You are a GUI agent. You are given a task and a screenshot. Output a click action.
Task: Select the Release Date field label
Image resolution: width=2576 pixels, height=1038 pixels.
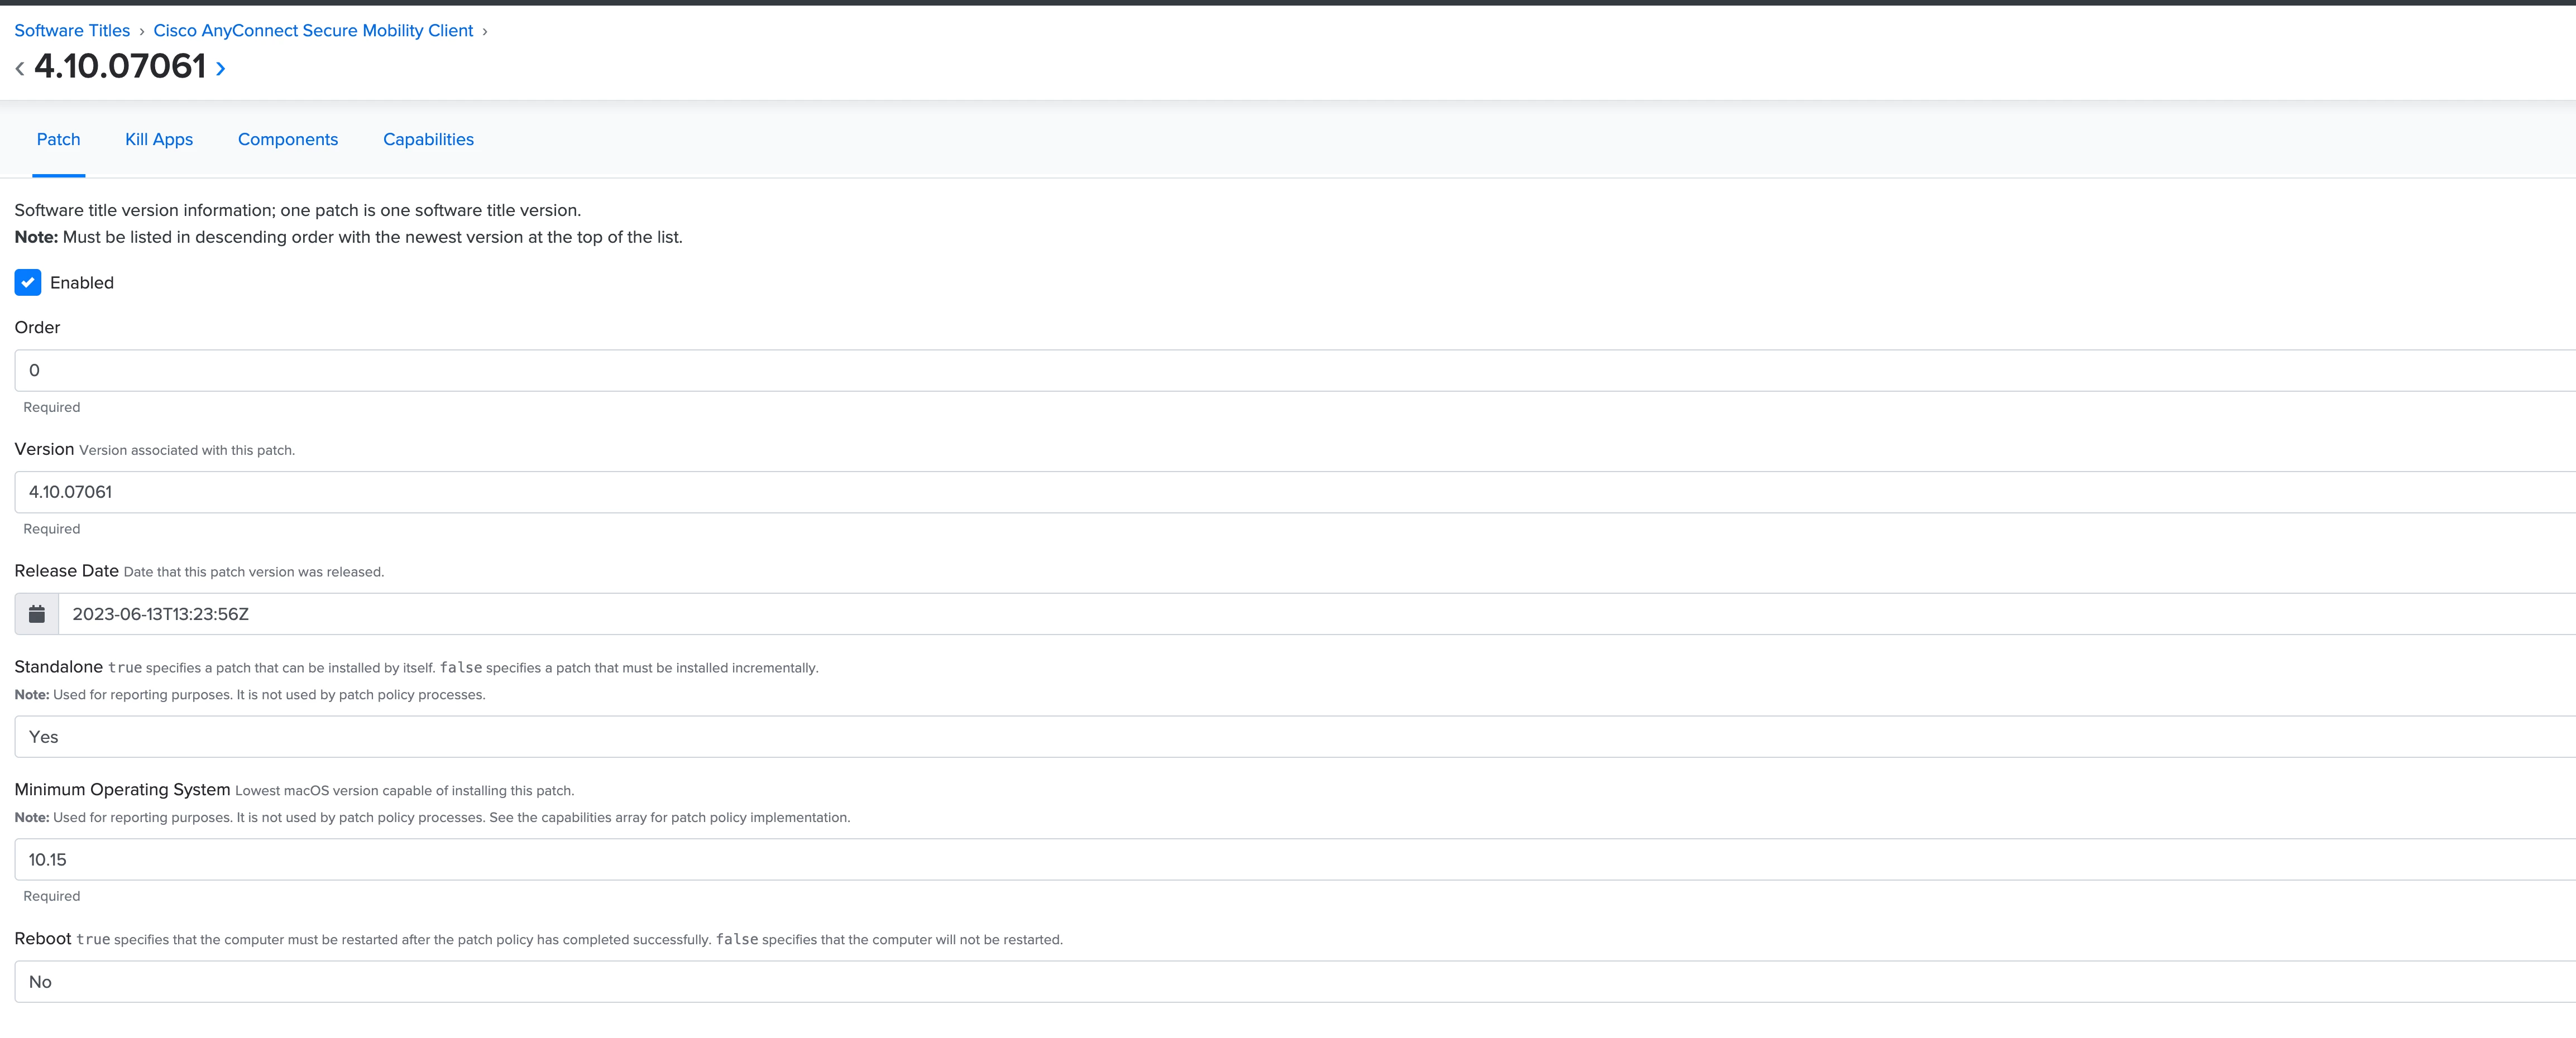pos(67,571)
